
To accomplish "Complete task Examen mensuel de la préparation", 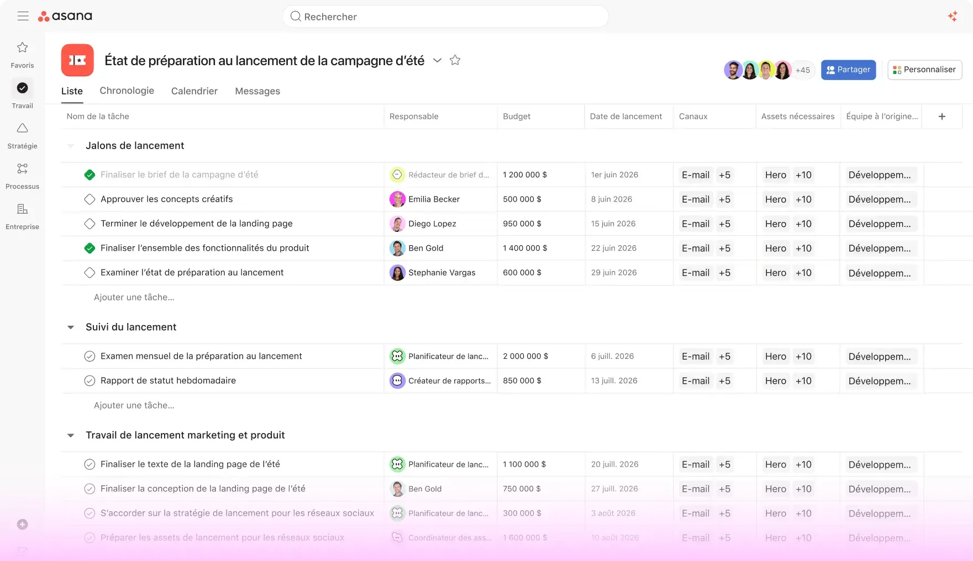I will [90, 356].
